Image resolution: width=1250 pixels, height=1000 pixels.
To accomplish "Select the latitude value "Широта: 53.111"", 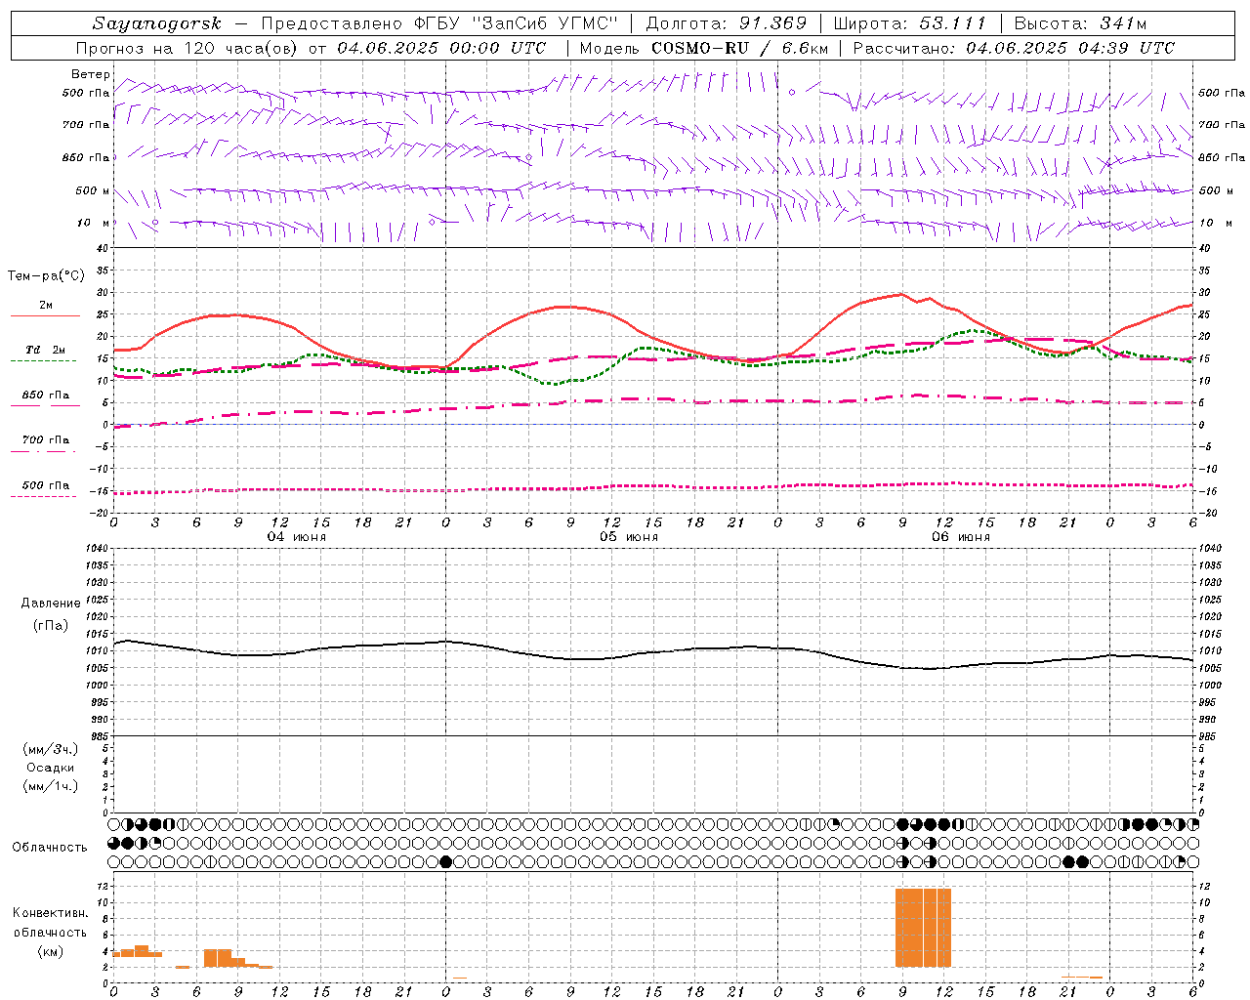I will click(x=910, y=23).
